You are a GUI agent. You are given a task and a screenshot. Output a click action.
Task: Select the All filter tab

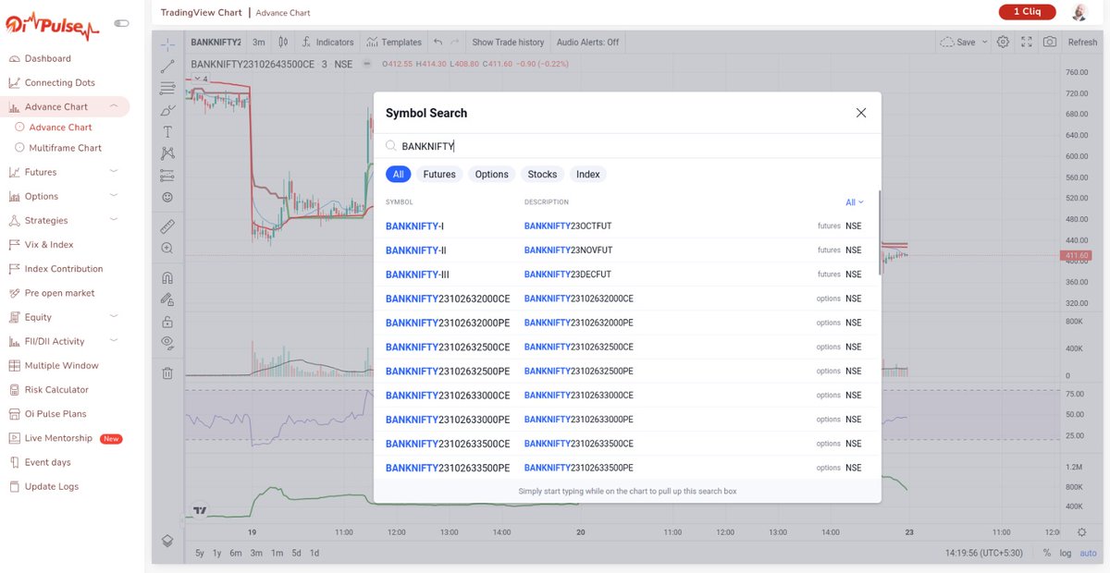pyautogui.click(x=398, y=174)
